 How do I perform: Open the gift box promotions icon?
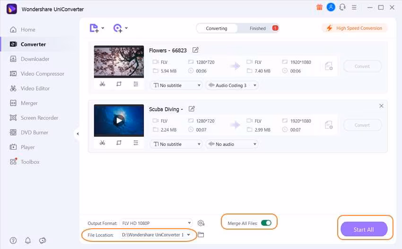(x=319, y=7)
